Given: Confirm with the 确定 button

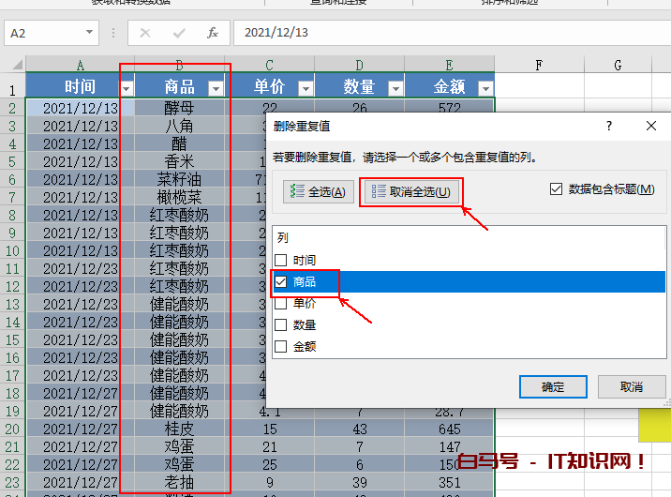Looking at the screenshot, I should click(553, 387).
